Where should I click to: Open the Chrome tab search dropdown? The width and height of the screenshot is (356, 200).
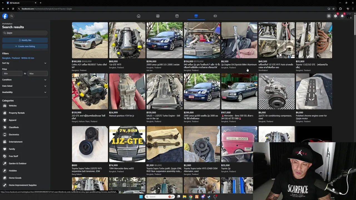tap(3, 3)
